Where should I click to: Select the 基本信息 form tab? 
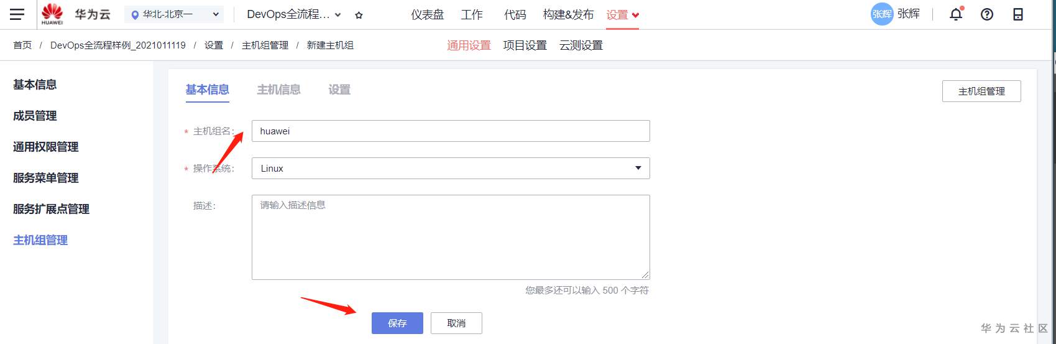(x=208, y=90)
